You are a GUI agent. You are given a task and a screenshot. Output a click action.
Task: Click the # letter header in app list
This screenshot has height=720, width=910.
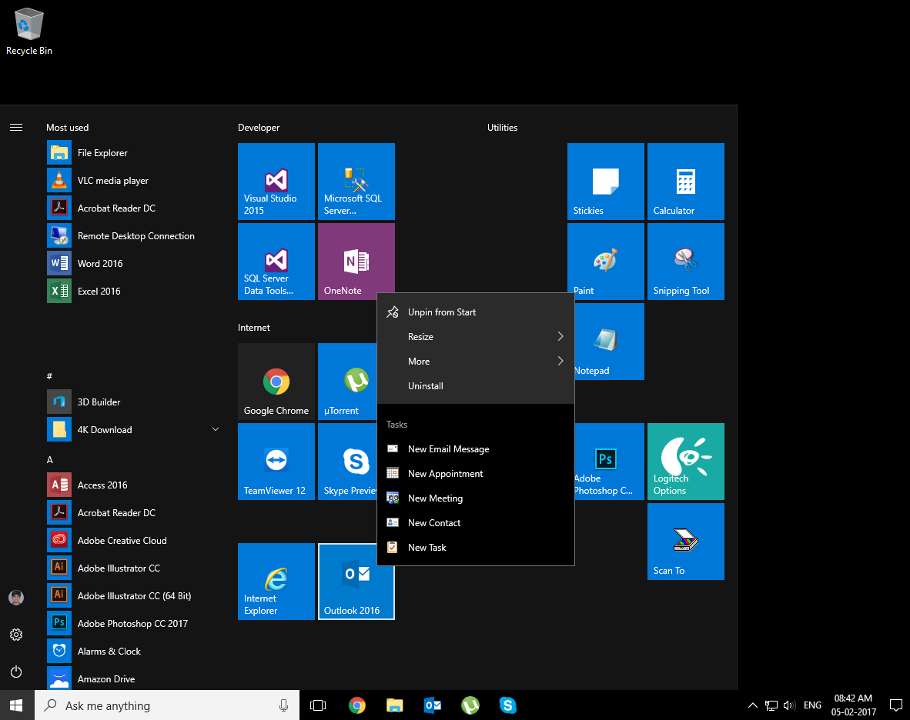tap(49, 376)
